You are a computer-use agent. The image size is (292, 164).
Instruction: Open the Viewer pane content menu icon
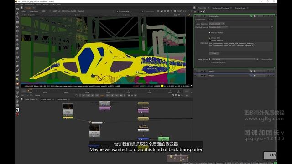(22, 8)
